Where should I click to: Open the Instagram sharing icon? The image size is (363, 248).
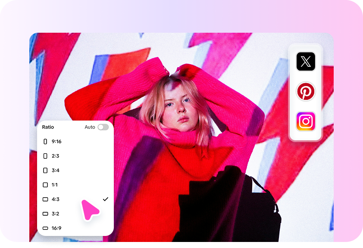[305, 121]
